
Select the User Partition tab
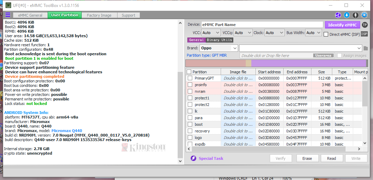tap(64, 15)
